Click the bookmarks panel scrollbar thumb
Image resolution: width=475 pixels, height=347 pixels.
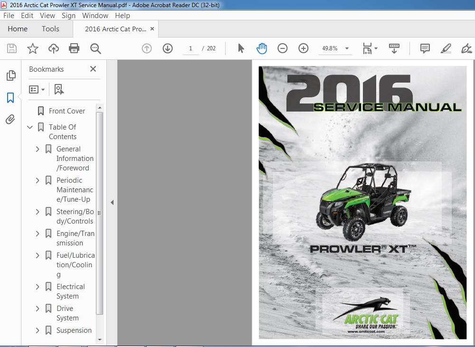click(x=99, y=213)
